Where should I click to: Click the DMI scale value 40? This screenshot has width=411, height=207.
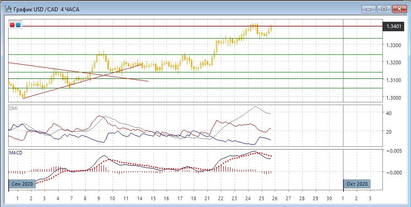(x=388, y=113)
